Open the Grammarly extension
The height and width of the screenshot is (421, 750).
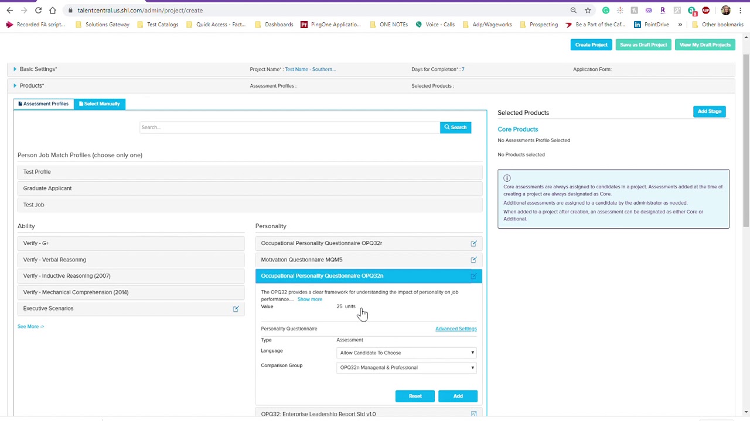[606, 11]
